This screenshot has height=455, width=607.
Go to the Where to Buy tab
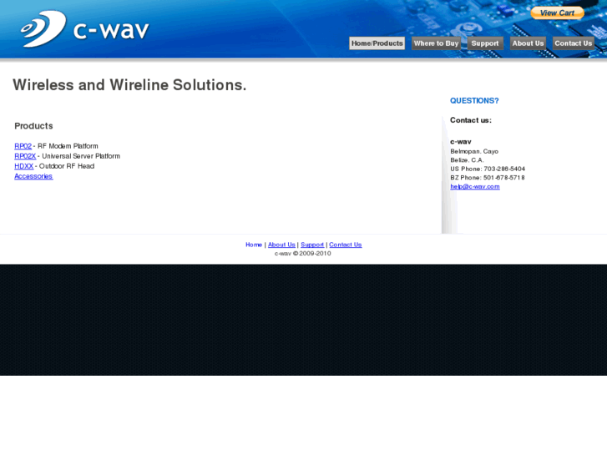point(437,43)
